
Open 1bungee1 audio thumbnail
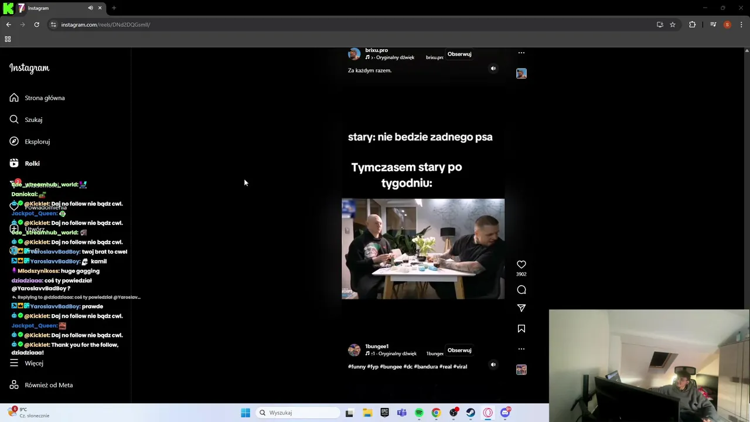[x=521, y=370]
